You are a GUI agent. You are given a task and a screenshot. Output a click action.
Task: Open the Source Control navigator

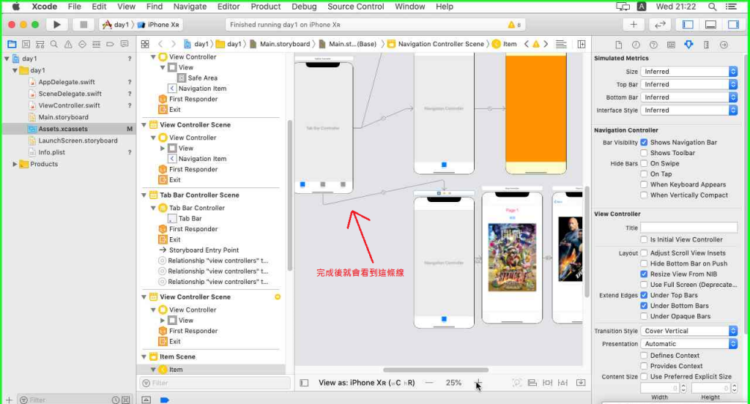26,44
